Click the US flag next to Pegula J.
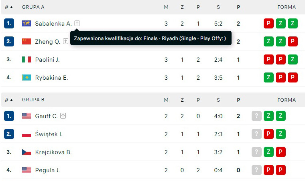The image size is (305, 181). 26,170
